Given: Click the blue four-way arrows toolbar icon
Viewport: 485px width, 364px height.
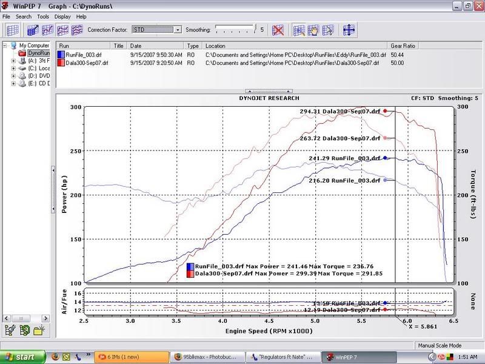Looking at the screenshot, I should tap(349, 30).
